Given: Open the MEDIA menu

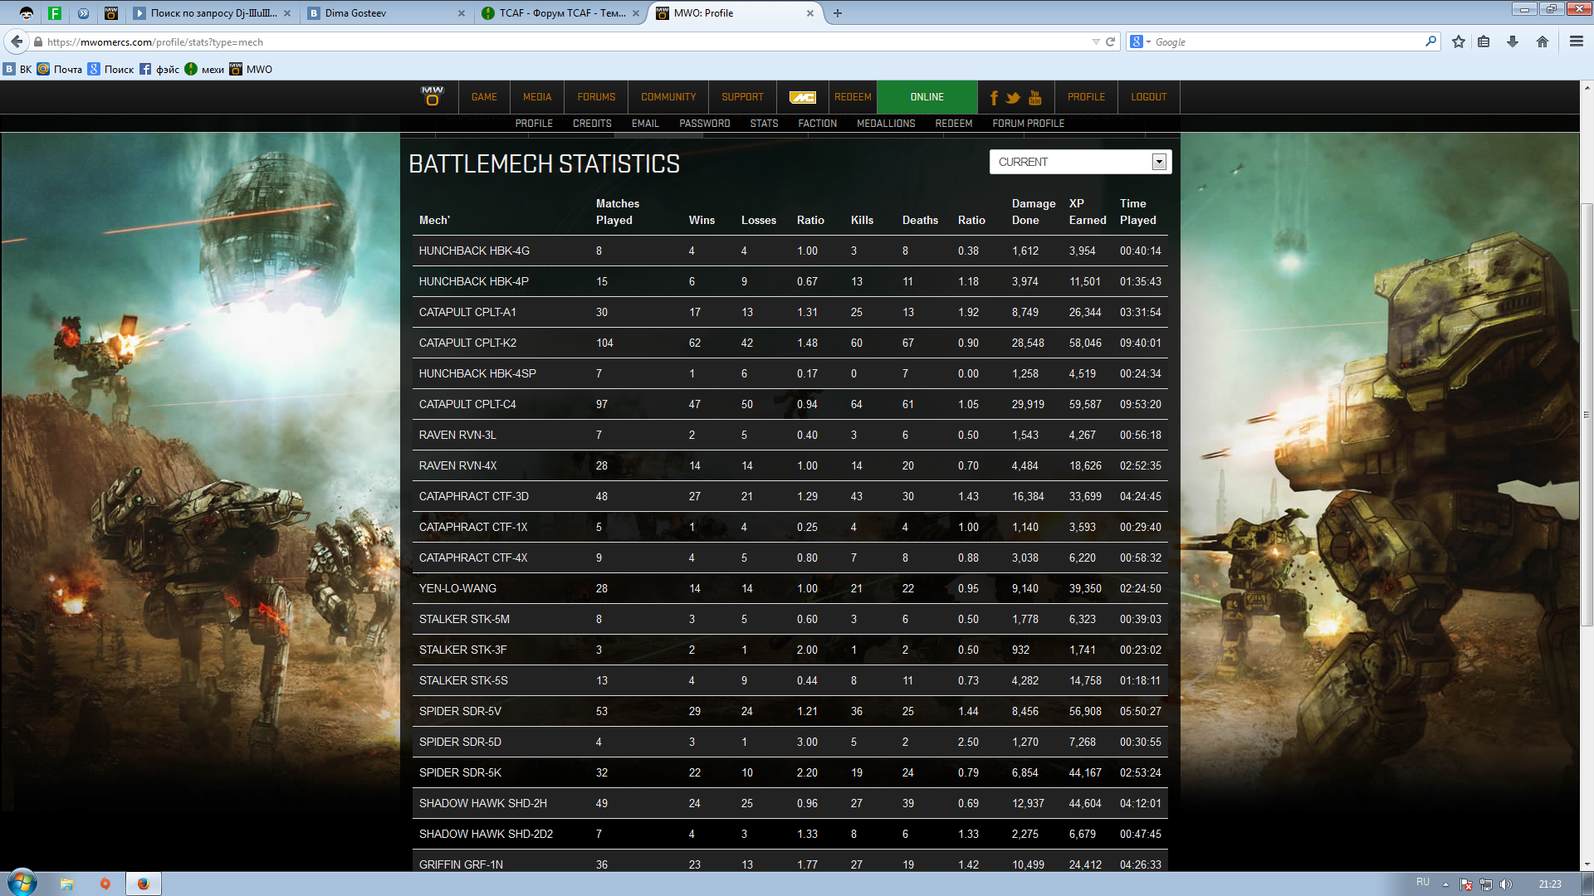Looking at the screenshot, I should pos(537,97).
